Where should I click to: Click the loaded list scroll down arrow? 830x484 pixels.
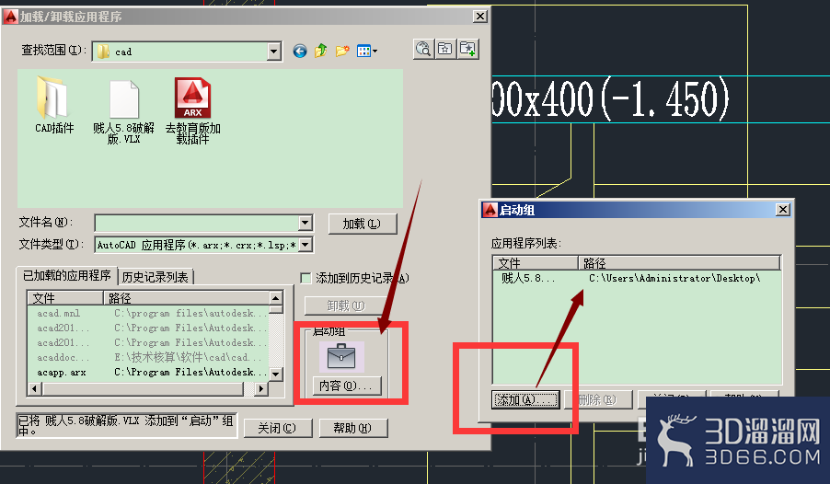coord(276,374)
